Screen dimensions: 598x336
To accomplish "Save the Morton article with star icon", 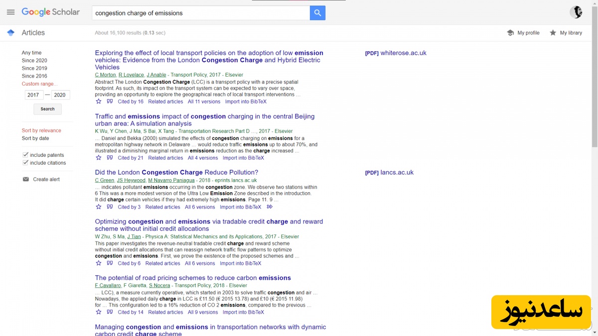I will pos(98,102).
